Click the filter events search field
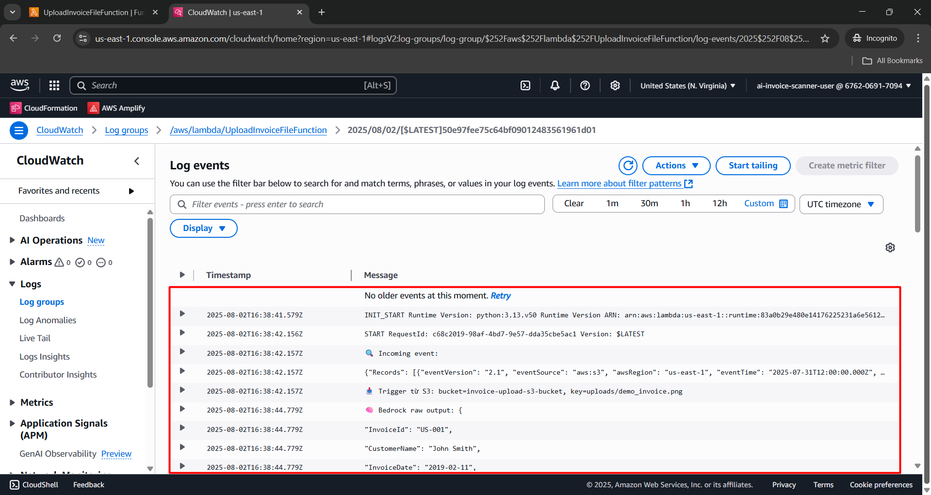This screenshot has height=495, width=931. (x=357, y=204)
